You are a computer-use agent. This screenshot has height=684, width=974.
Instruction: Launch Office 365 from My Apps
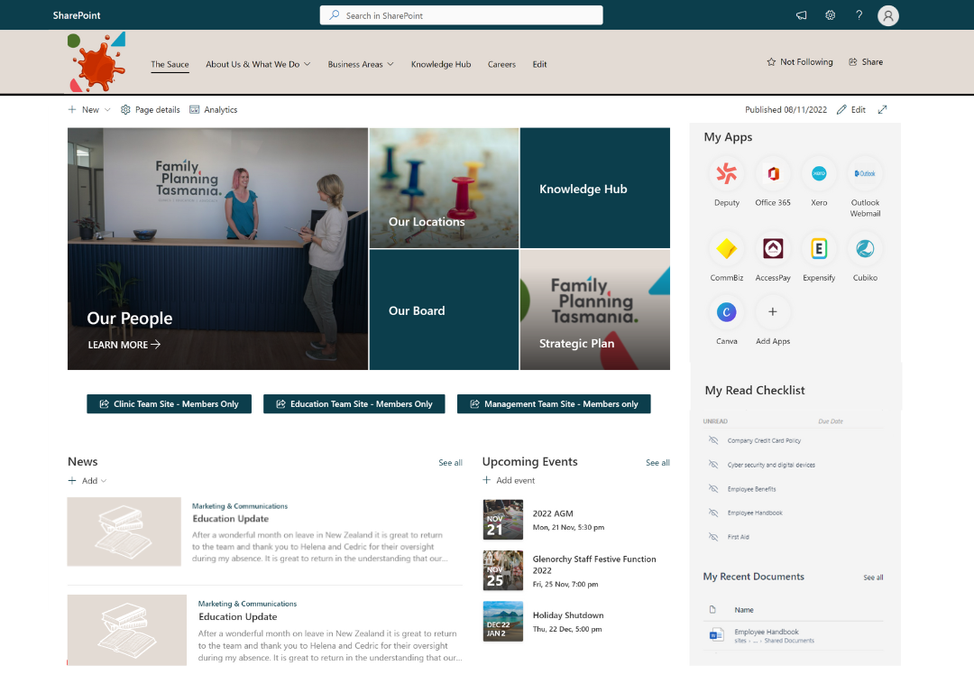click(x=773, y=174)
